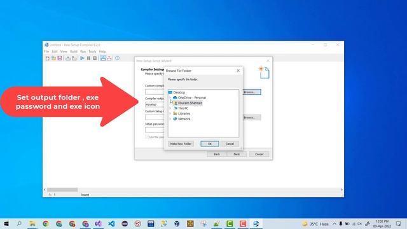Image resolution: width=407 pixels, height=229 pixels.
Task: Open Visual Studio from the taskbar
Action: click(98, 224)
